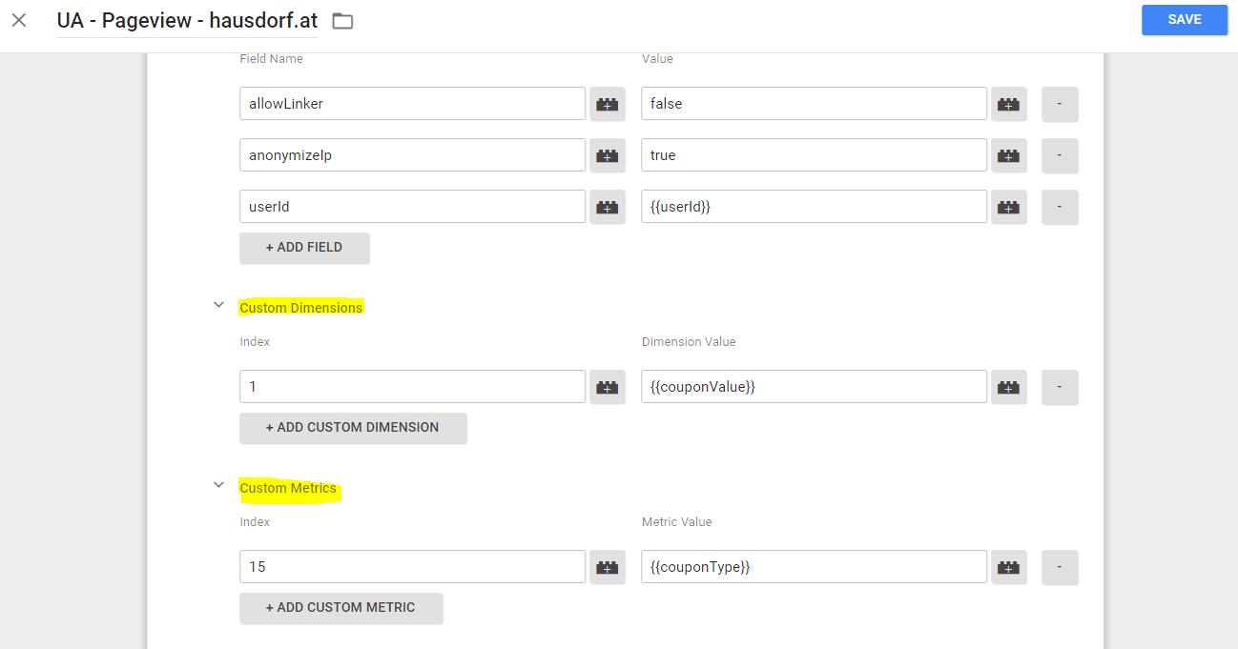The image size is (1238, 649).
Task: Click ADD FIELD to add another field
Action: pos(304,248)
